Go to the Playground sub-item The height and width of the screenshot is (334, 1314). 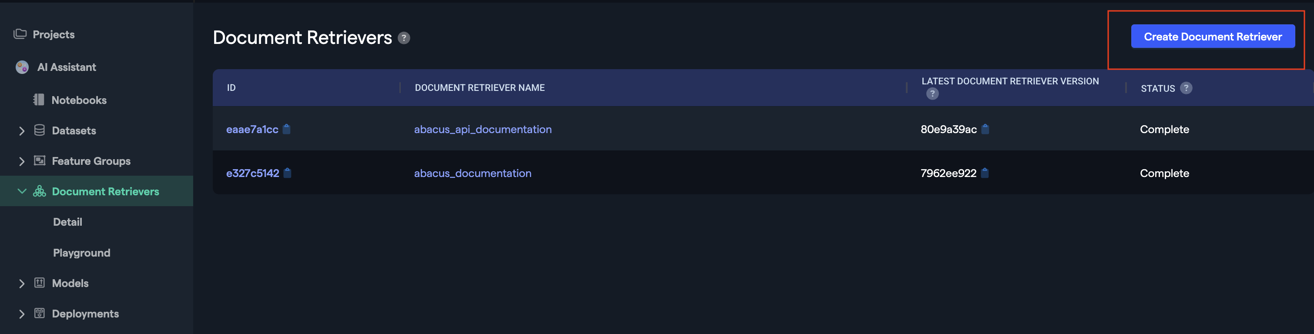click(x=82, y=253)
